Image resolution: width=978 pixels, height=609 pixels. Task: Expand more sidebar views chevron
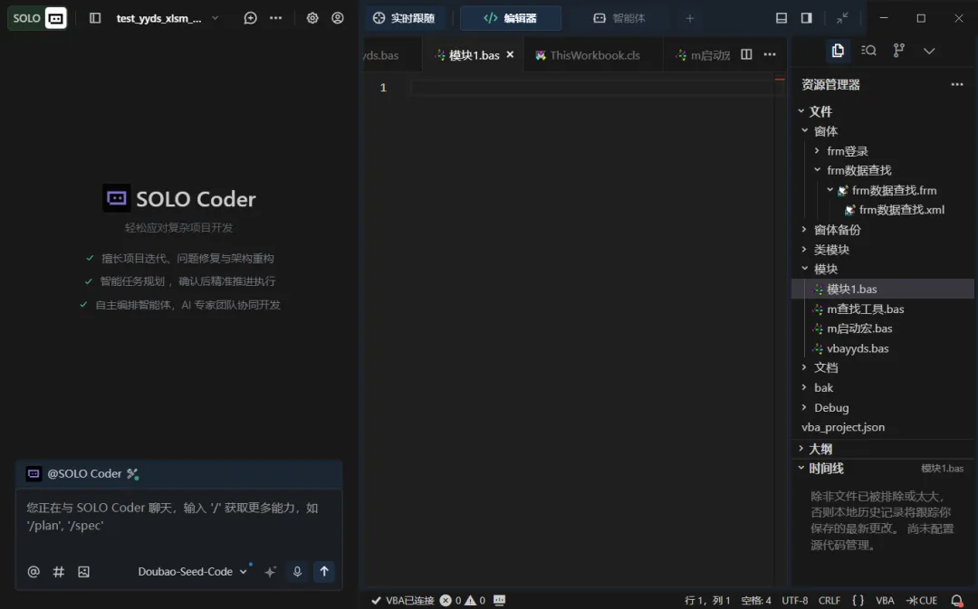click(929, 51)
